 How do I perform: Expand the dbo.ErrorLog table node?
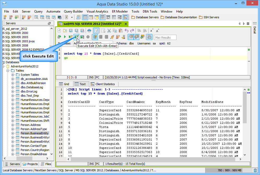[13, 91]
